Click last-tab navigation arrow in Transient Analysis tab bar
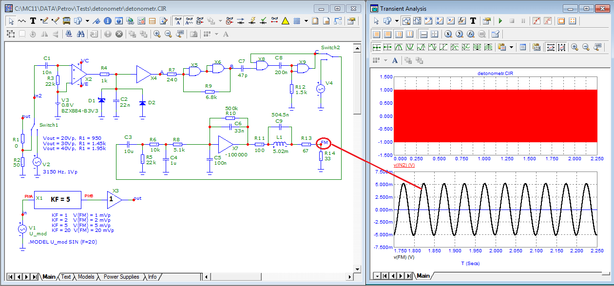Screen dimensions: 614x286 coord(408,276)
